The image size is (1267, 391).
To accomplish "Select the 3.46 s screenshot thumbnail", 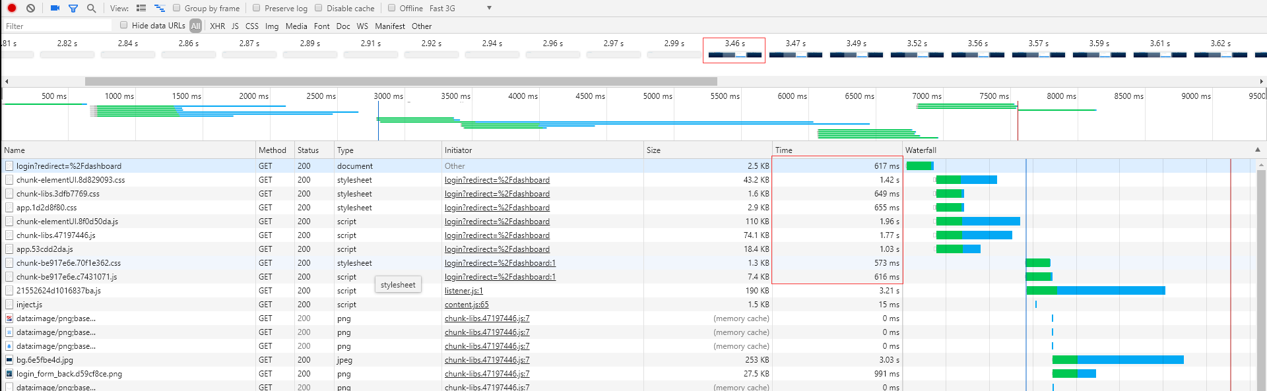I will [734, 50].
